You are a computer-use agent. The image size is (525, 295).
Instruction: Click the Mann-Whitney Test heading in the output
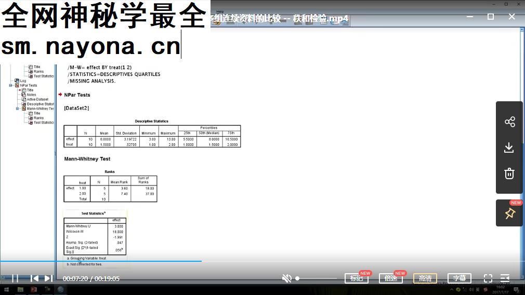[87, 159]
